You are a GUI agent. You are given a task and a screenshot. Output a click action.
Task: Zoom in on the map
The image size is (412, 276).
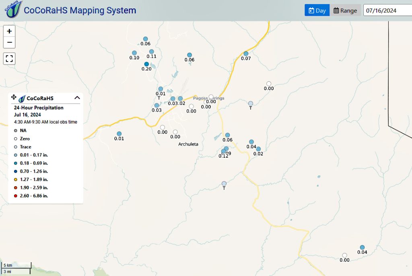[9, 31]
